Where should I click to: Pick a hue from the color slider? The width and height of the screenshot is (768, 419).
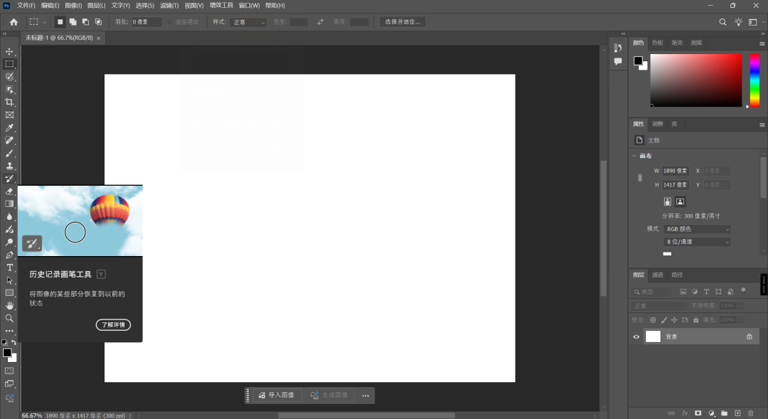754,80
